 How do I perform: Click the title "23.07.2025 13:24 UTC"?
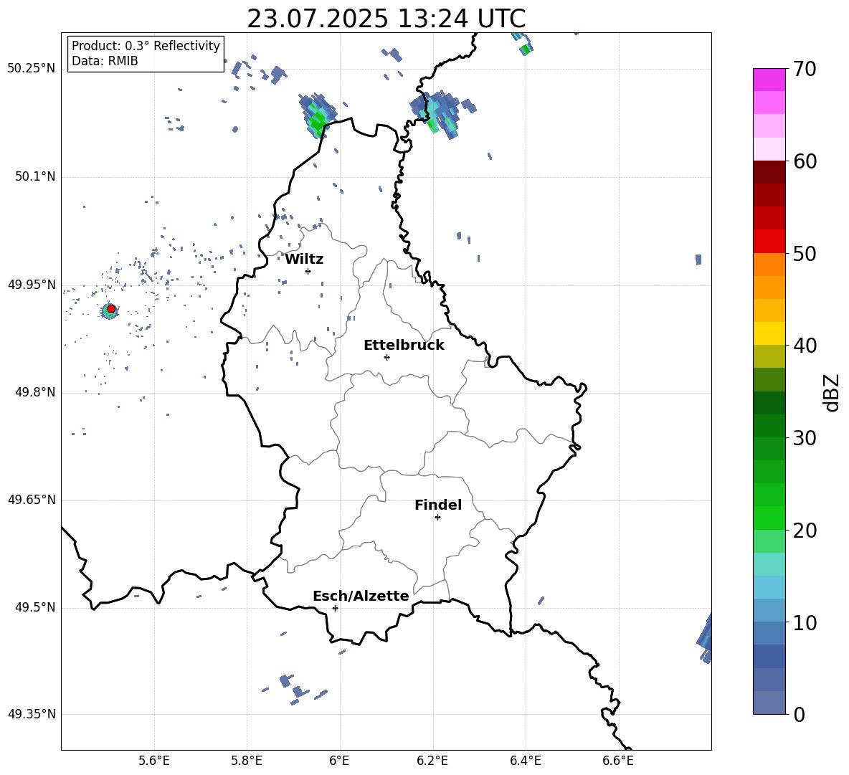point(386,19)
